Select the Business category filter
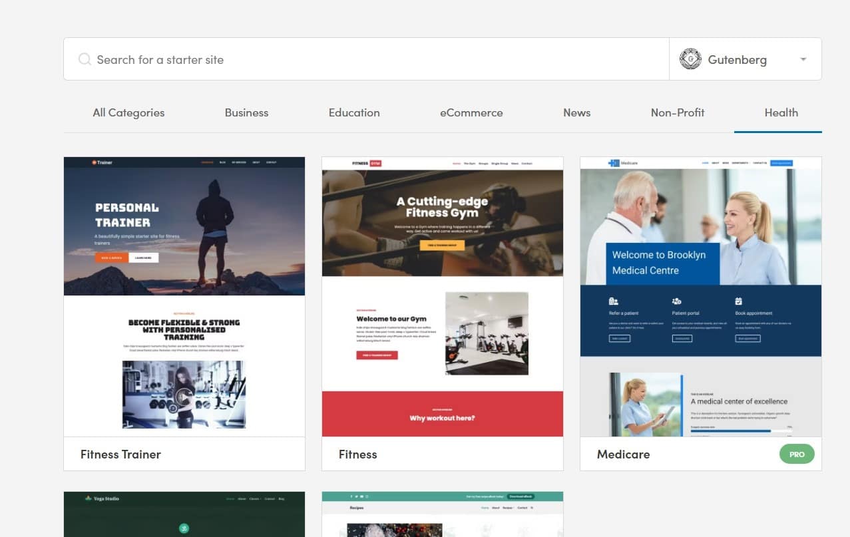Image resolution: width=850 pixels, height=537 pixels. tap(246, 112)
